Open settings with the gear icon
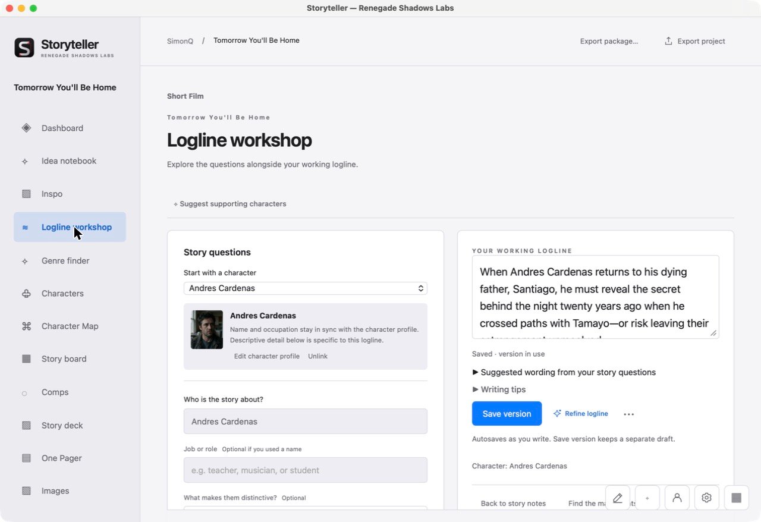 coord(707,498)
